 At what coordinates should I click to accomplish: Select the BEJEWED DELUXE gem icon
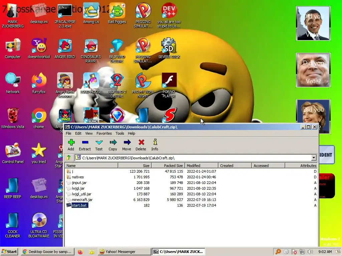click(x=117, y=51)
